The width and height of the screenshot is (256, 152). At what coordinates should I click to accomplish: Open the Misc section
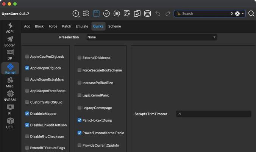10,82
